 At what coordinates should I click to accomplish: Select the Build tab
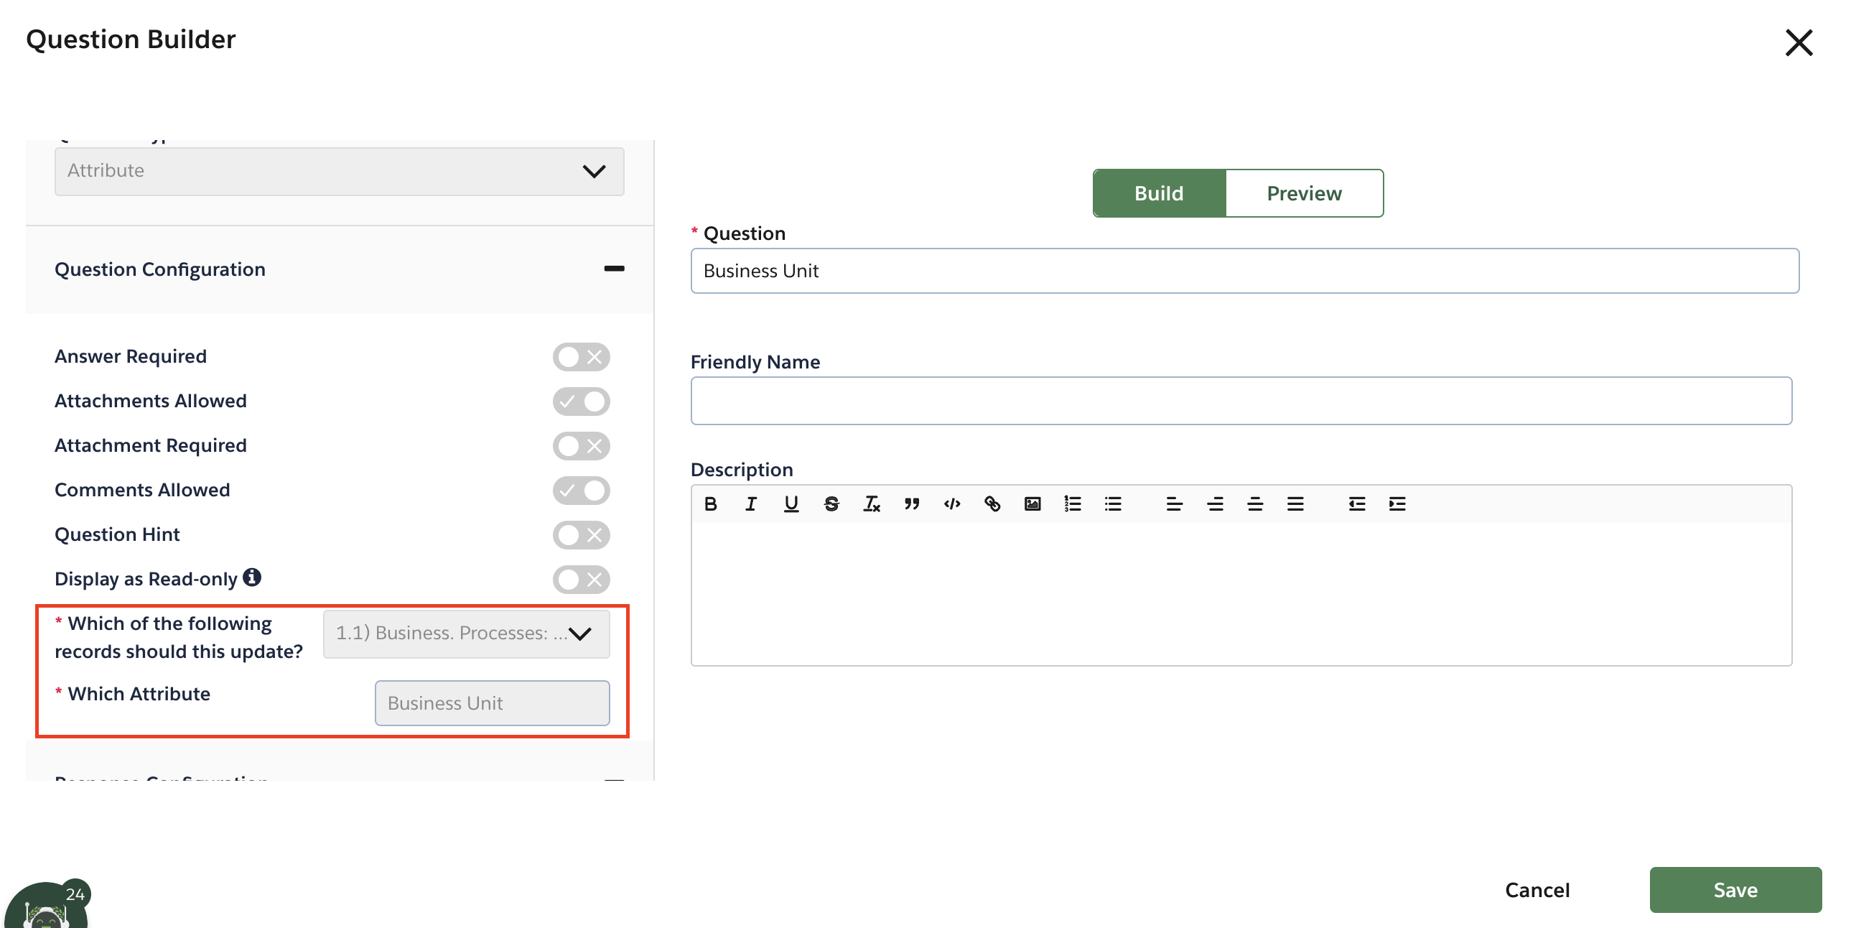point(1158,192)
